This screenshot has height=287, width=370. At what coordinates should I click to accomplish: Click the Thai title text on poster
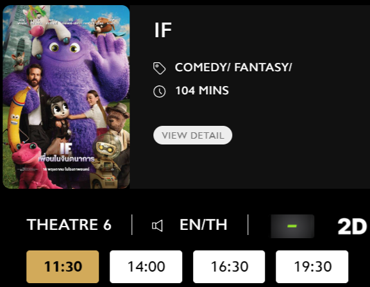coord(66,159)
